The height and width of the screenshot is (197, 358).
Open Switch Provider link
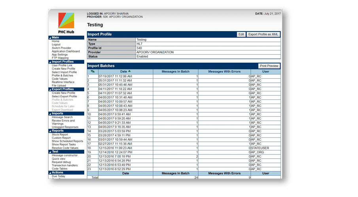[x=61, y=48]
